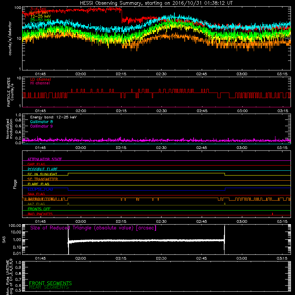Viewport: 295px width, 295px height.
Task: Click the 0.8 y-axis value on the modulation plot
Action: pyautogui.click(x=18, y=120)
